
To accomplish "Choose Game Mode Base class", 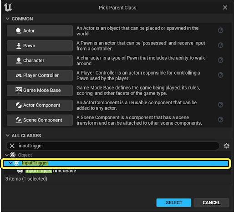I will 40,90.
